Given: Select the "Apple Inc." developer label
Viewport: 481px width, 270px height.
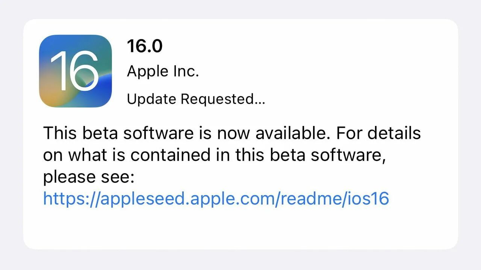Looking at the screenshot, I should [163, 71].
